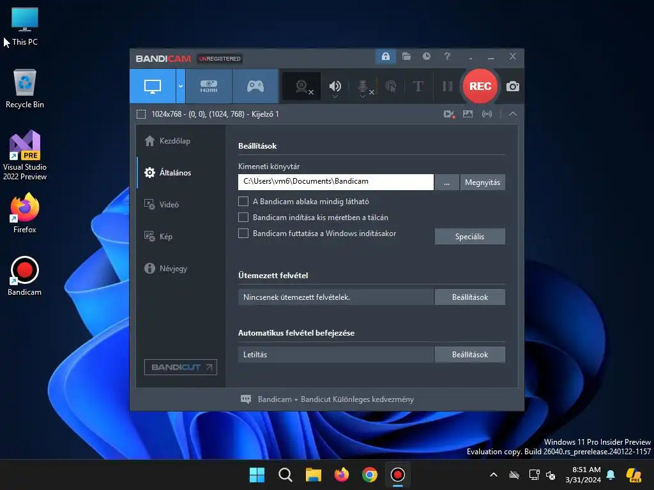Browse output folder with ... button

446,182
